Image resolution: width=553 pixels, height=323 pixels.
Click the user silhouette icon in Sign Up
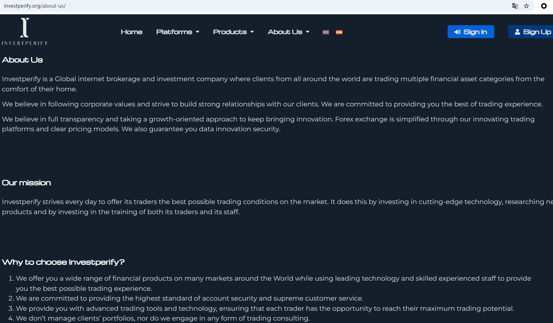click(x=517, y=32)
